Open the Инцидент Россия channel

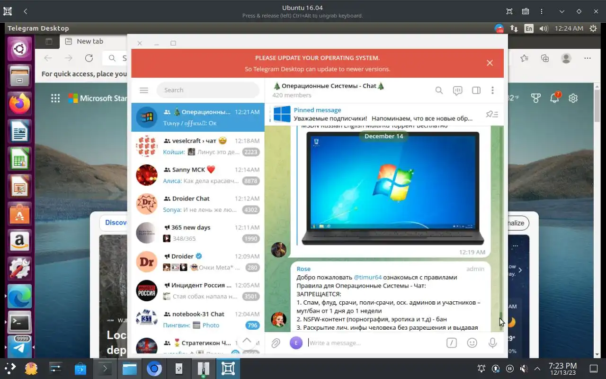point(198,291)
